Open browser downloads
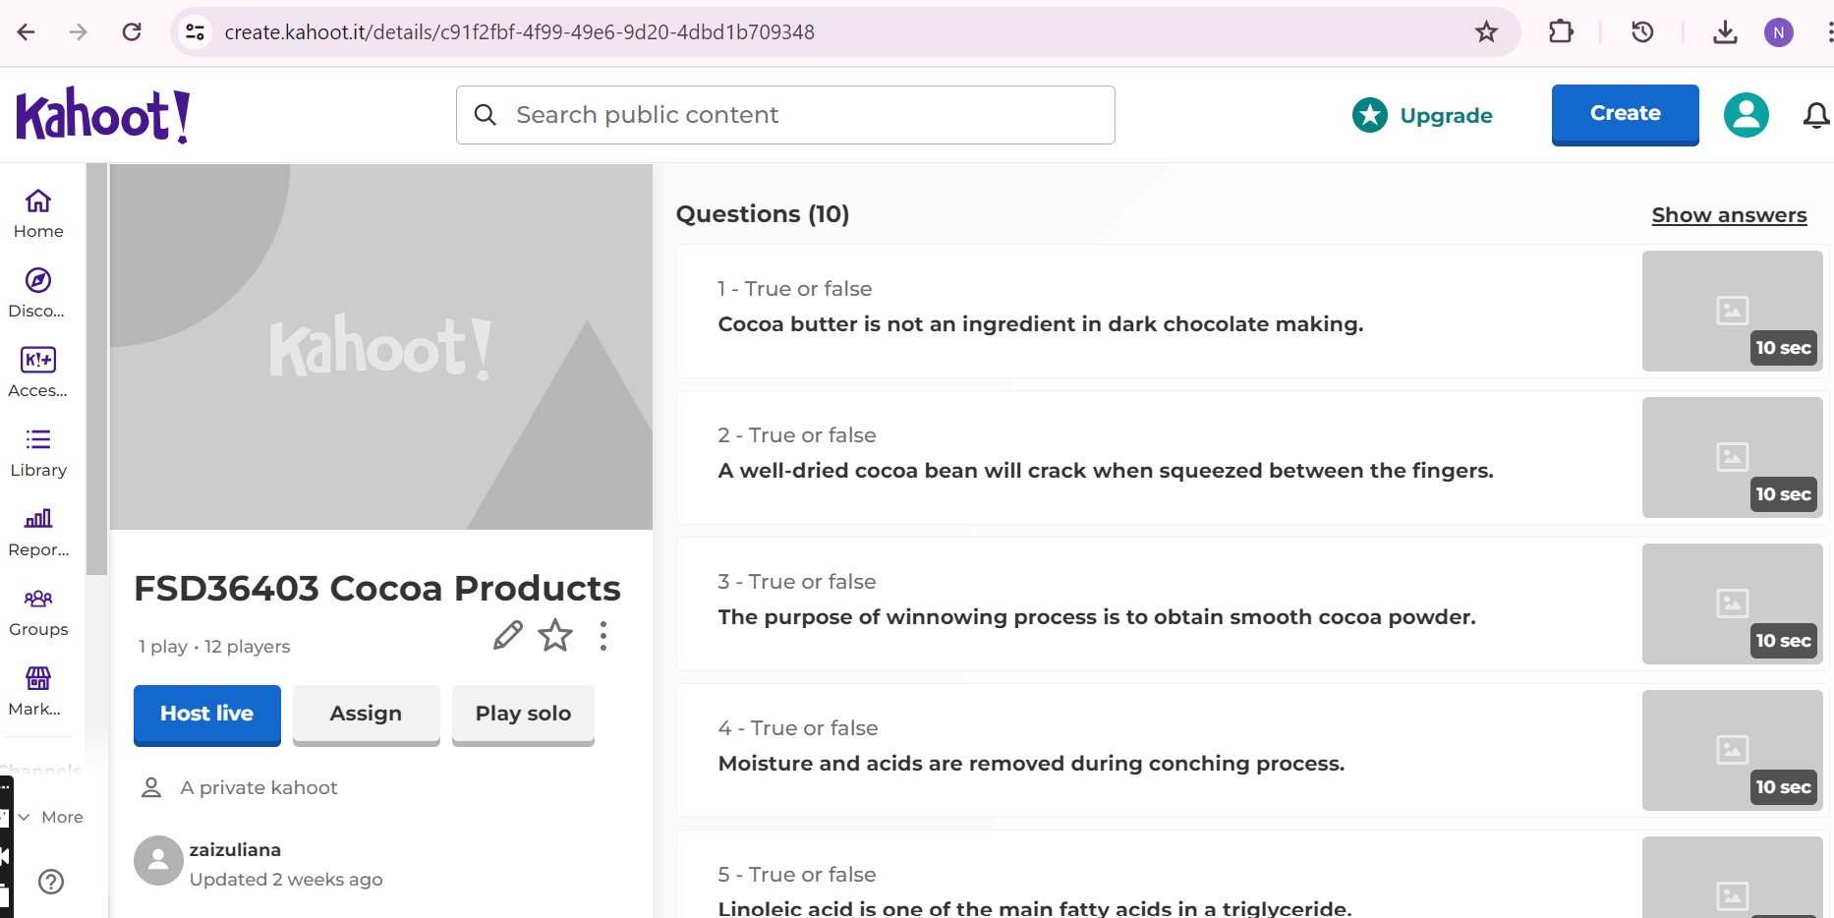Viewport: 1834px width, 918px height. tap(1725, 32)
